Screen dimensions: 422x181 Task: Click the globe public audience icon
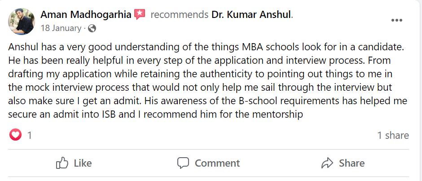click(92, 28)
